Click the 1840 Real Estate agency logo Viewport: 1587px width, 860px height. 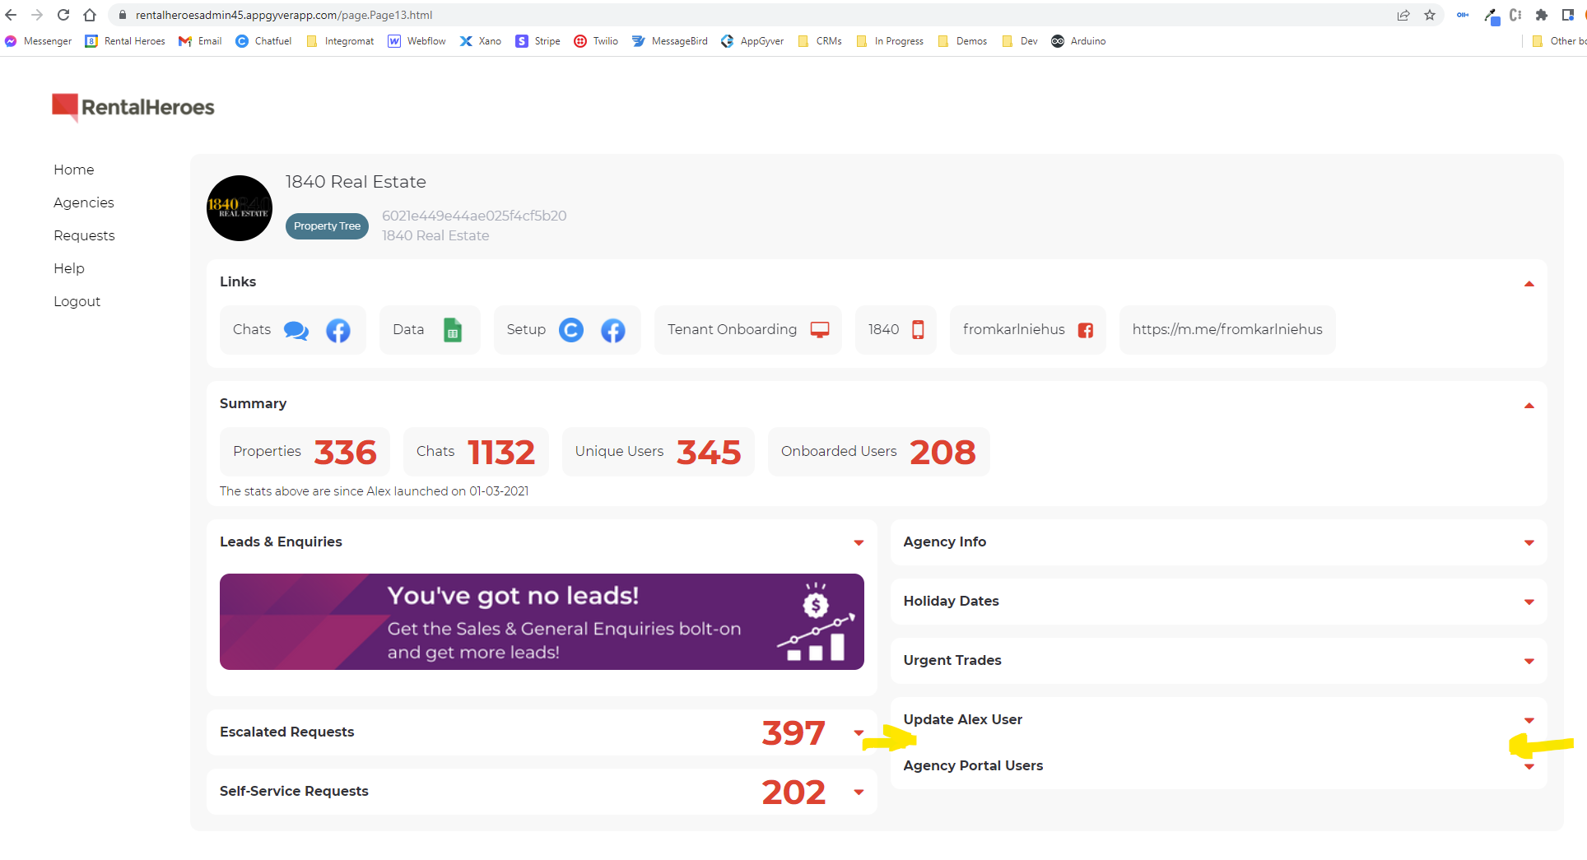(240, 208)
